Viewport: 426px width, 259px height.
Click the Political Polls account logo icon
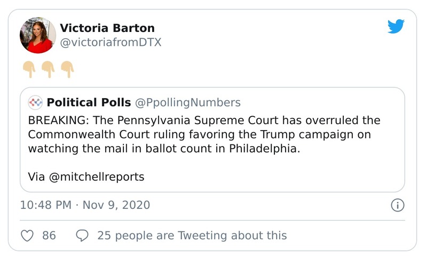click(35, 102)
